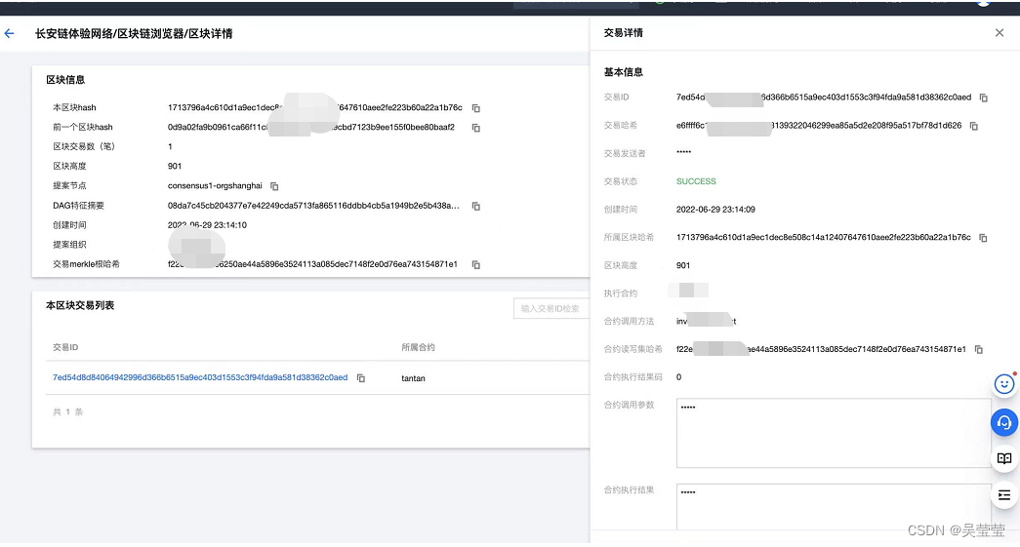The height and width of the screenshot is (547, 1020).
Task: Copy 交易哈希 in the details panel
Action: [974, 126]
